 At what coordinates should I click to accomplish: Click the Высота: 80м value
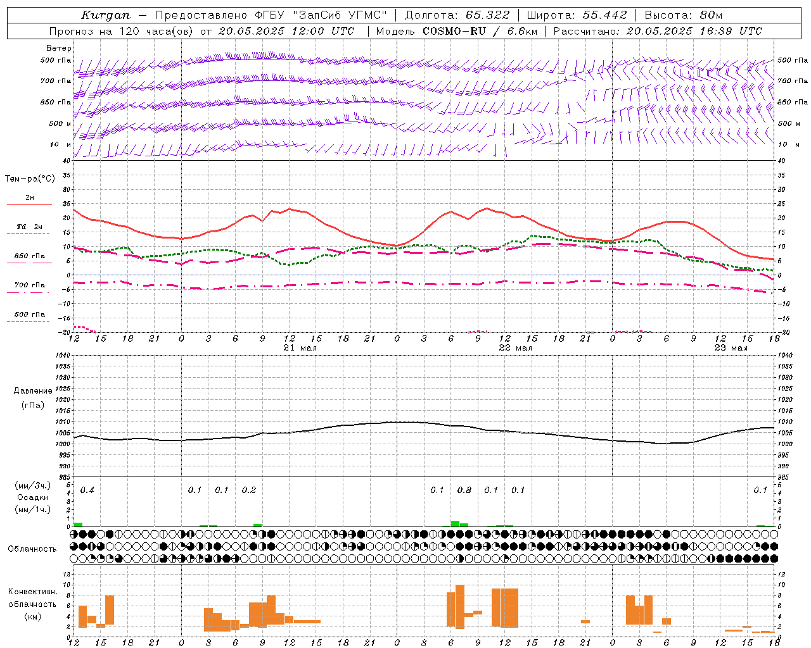click(x=684, y=15)
